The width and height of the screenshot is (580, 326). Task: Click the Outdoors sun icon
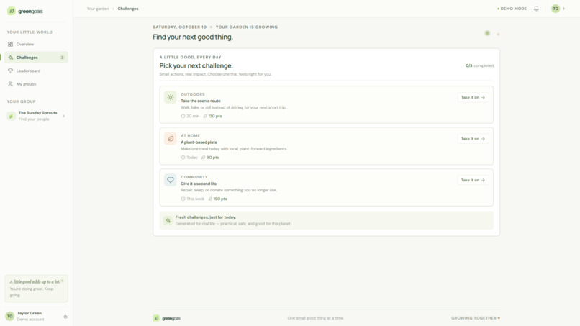[x=171, y=97]
